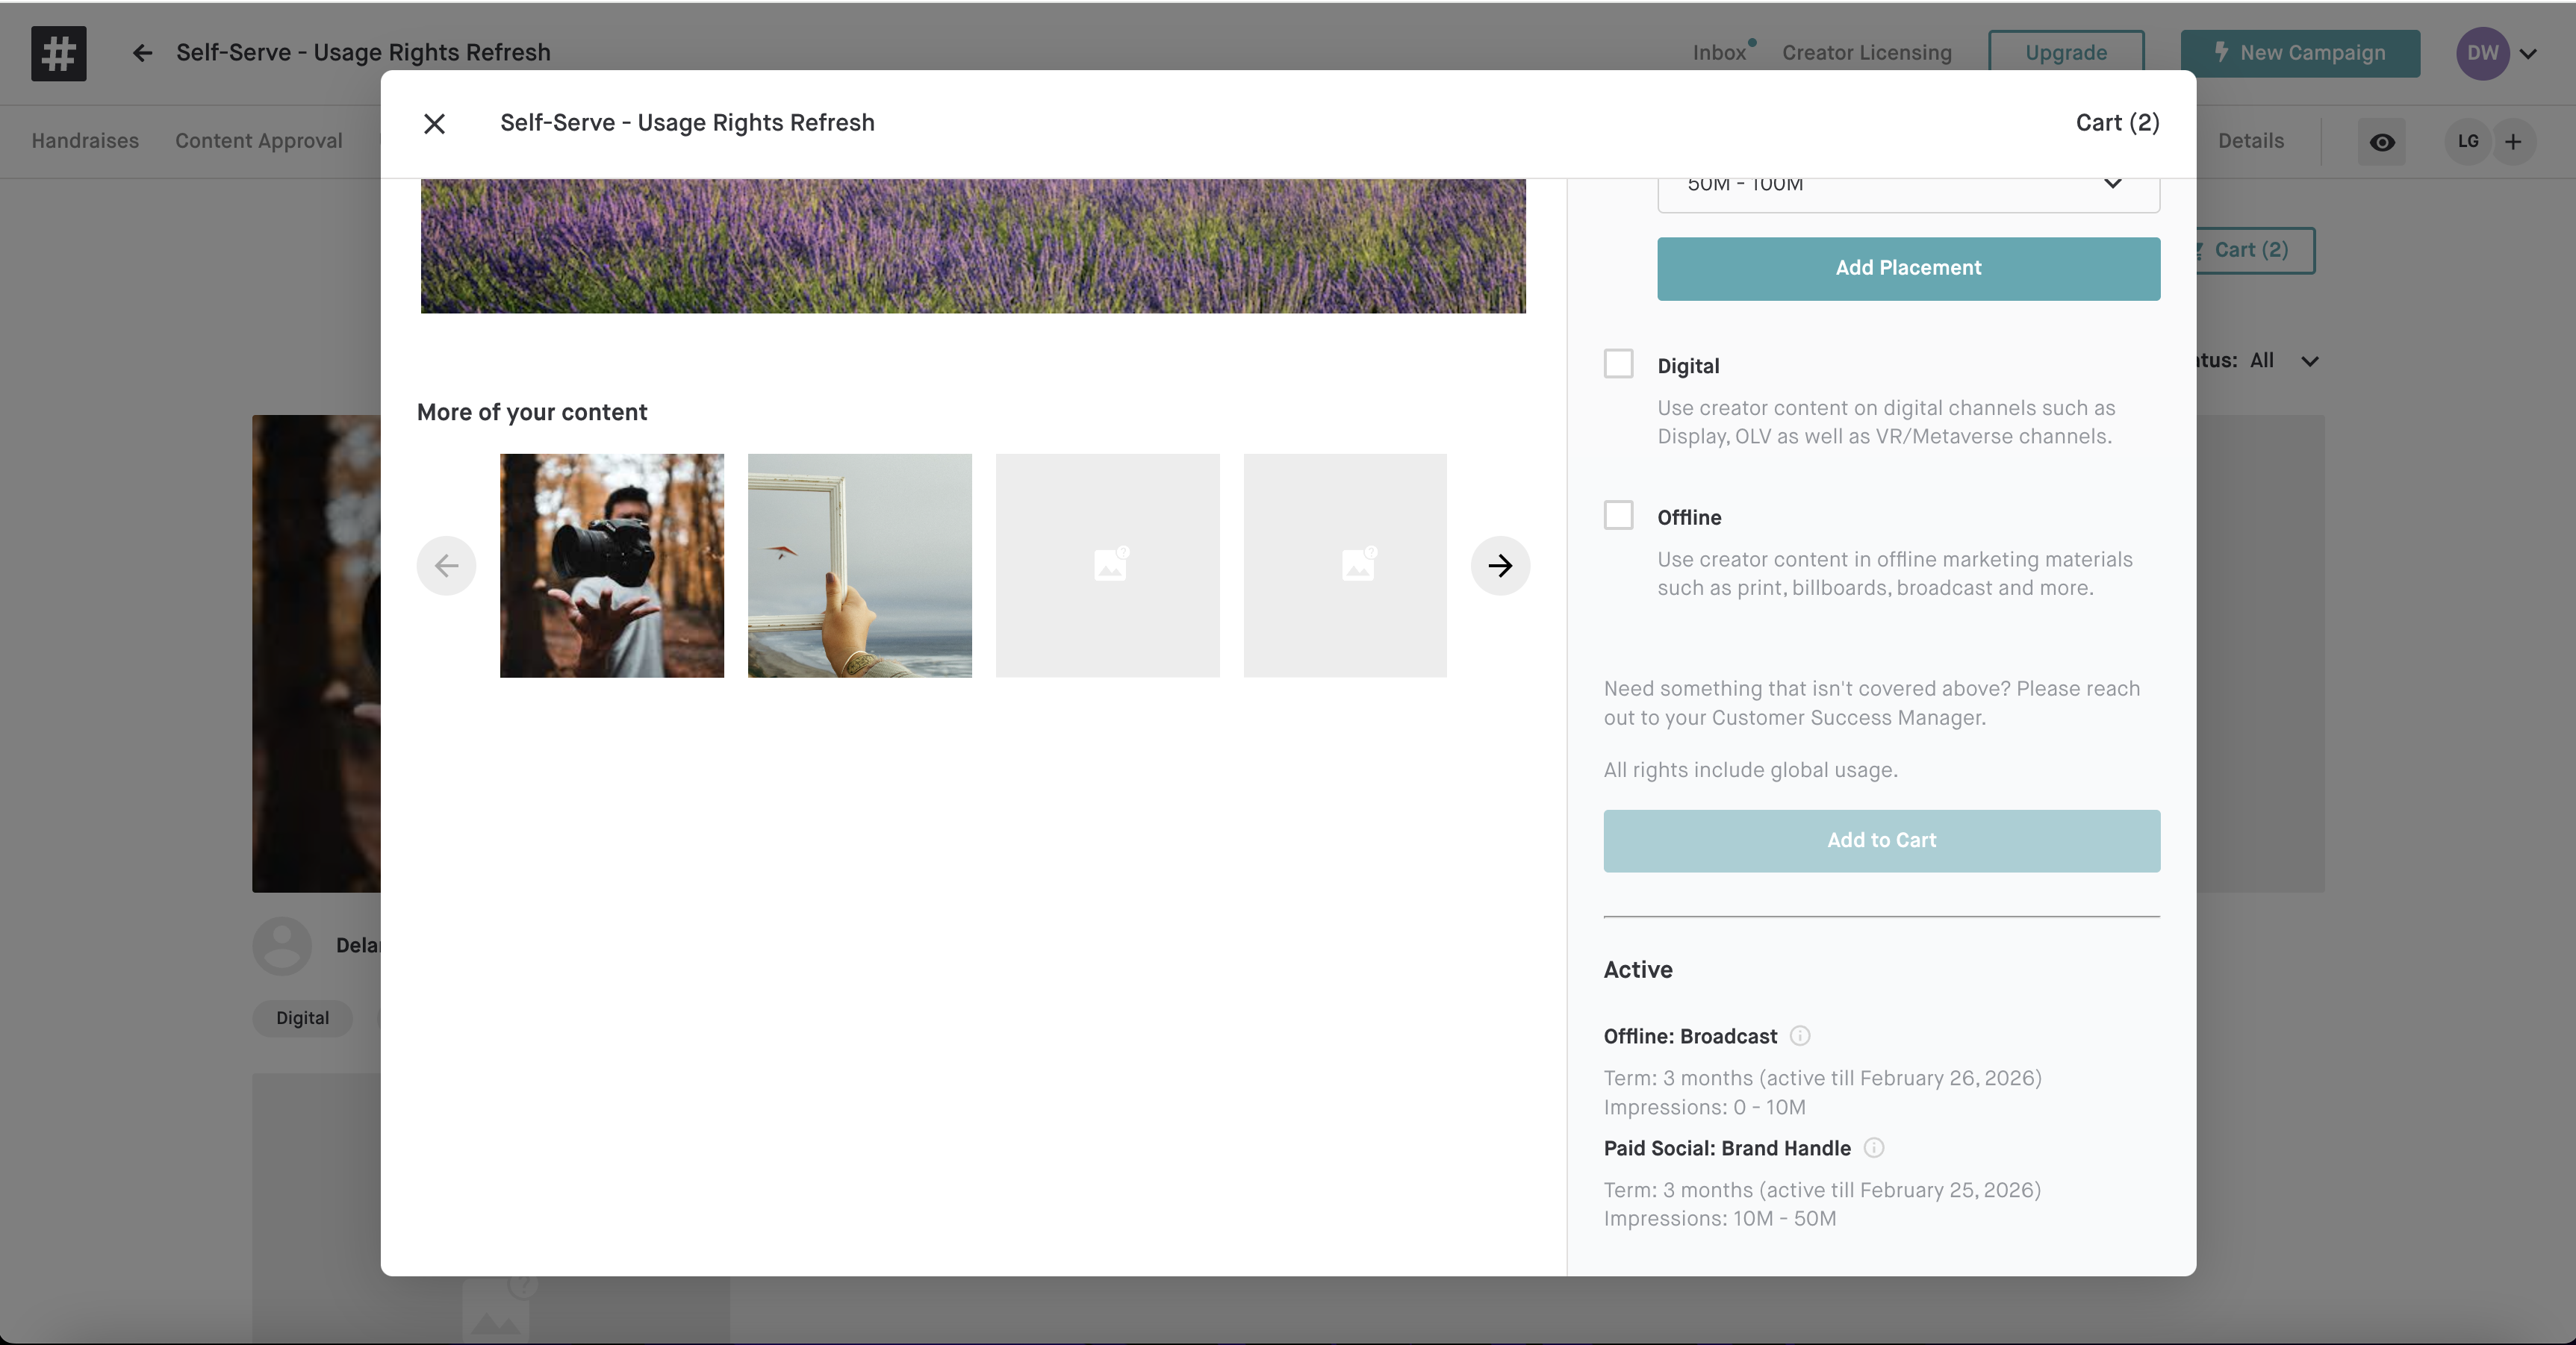Switch to the Handraises tab
Image resolution: width=2576 pixels, height=1345 pixels.
(x=85, y=141)
